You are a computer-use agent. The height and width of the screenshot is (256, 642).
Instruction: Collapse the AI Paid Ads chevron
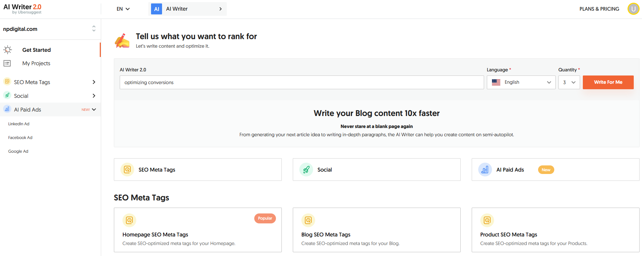click(x=94, y=109)
